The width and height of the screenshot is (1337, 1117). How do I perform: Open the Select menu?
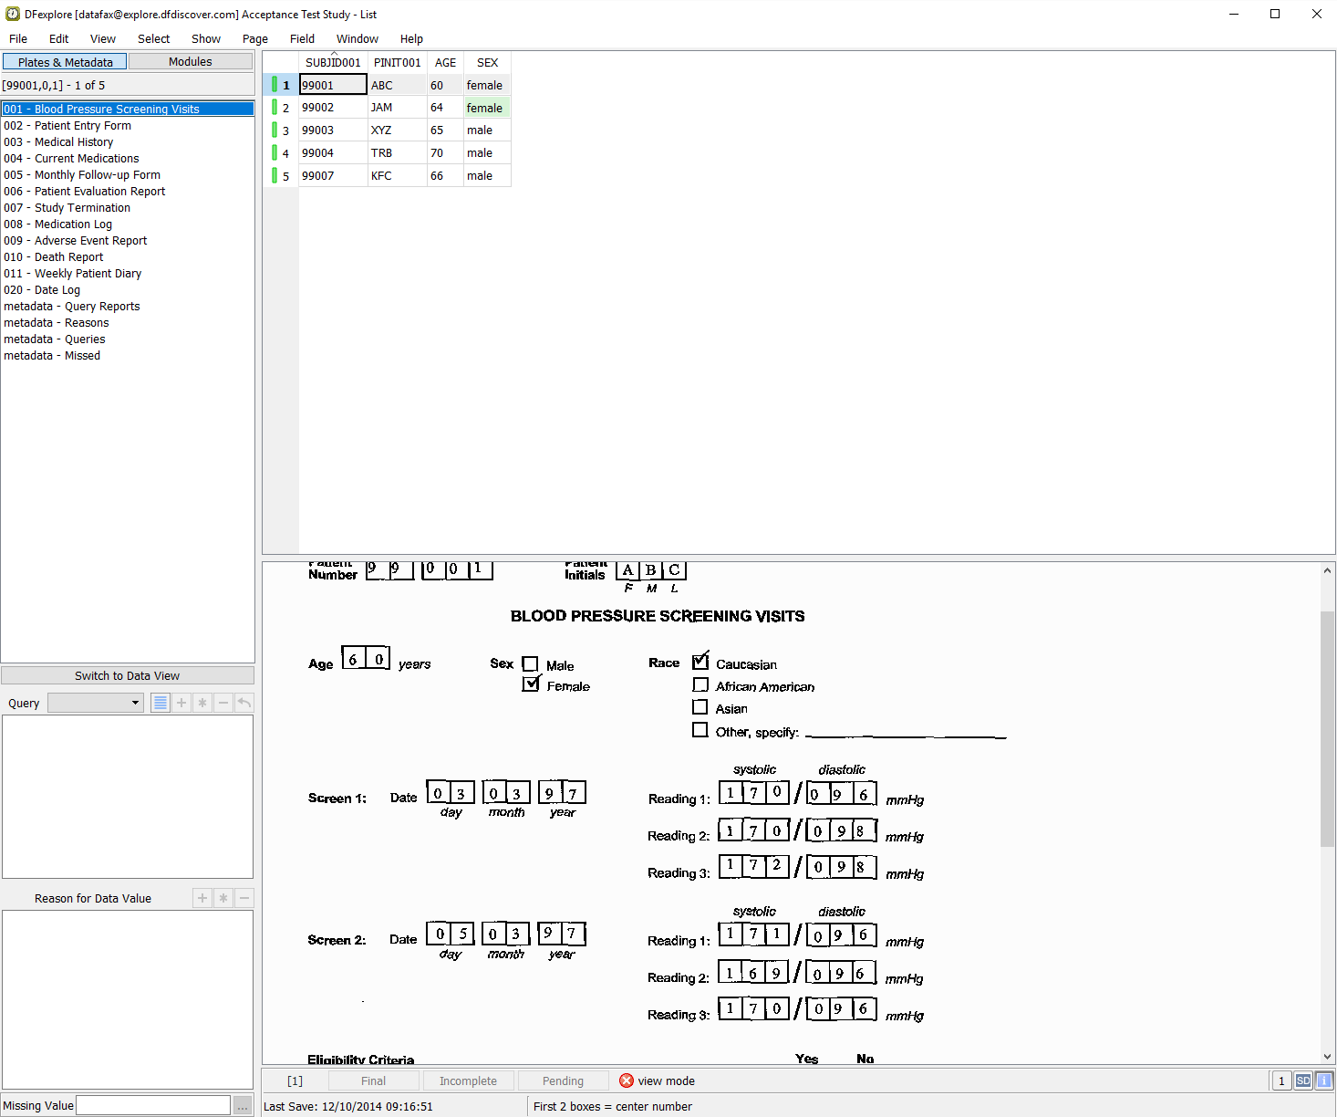pyautogui.click(x=153, y=39)
